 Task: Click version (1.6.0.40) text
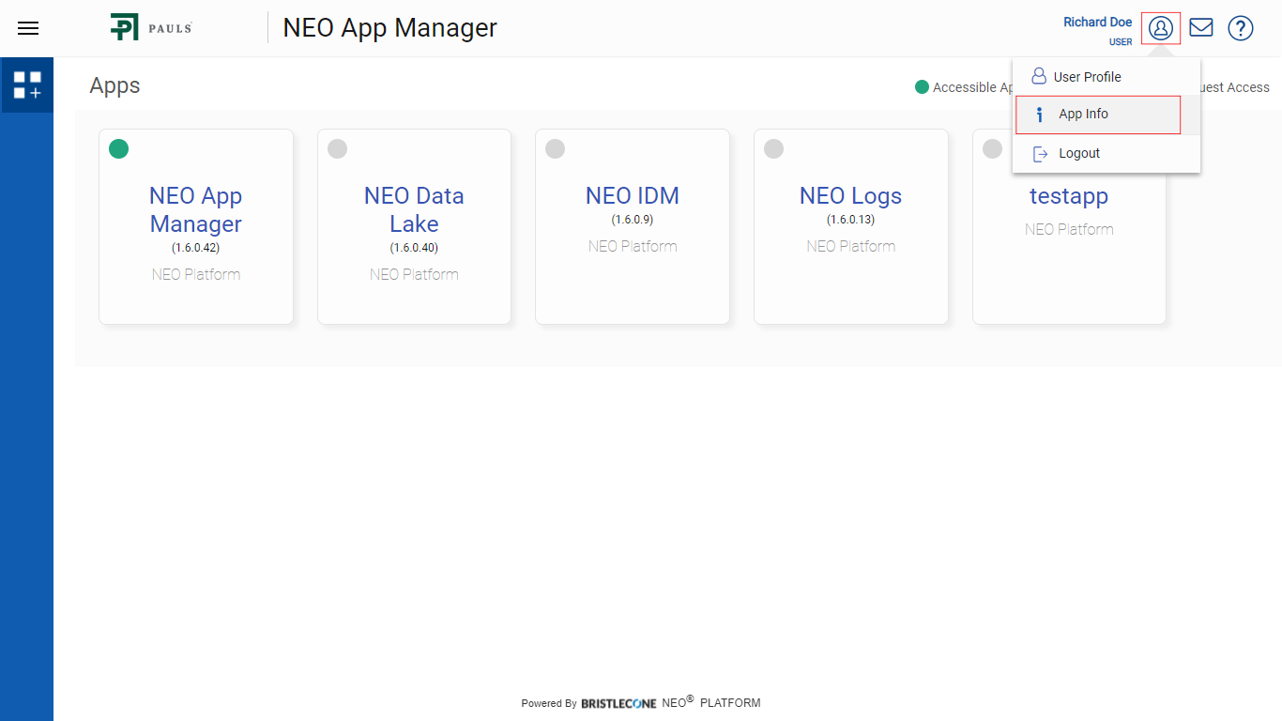414,248
